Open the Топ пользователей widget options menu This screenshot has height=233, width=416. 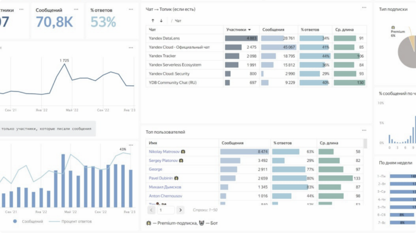tap(364, 130)
